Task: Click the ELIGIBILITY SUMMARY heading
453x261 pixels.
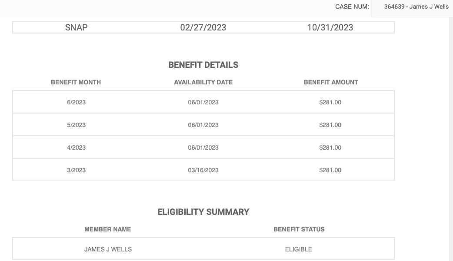Action: [203, 212]
